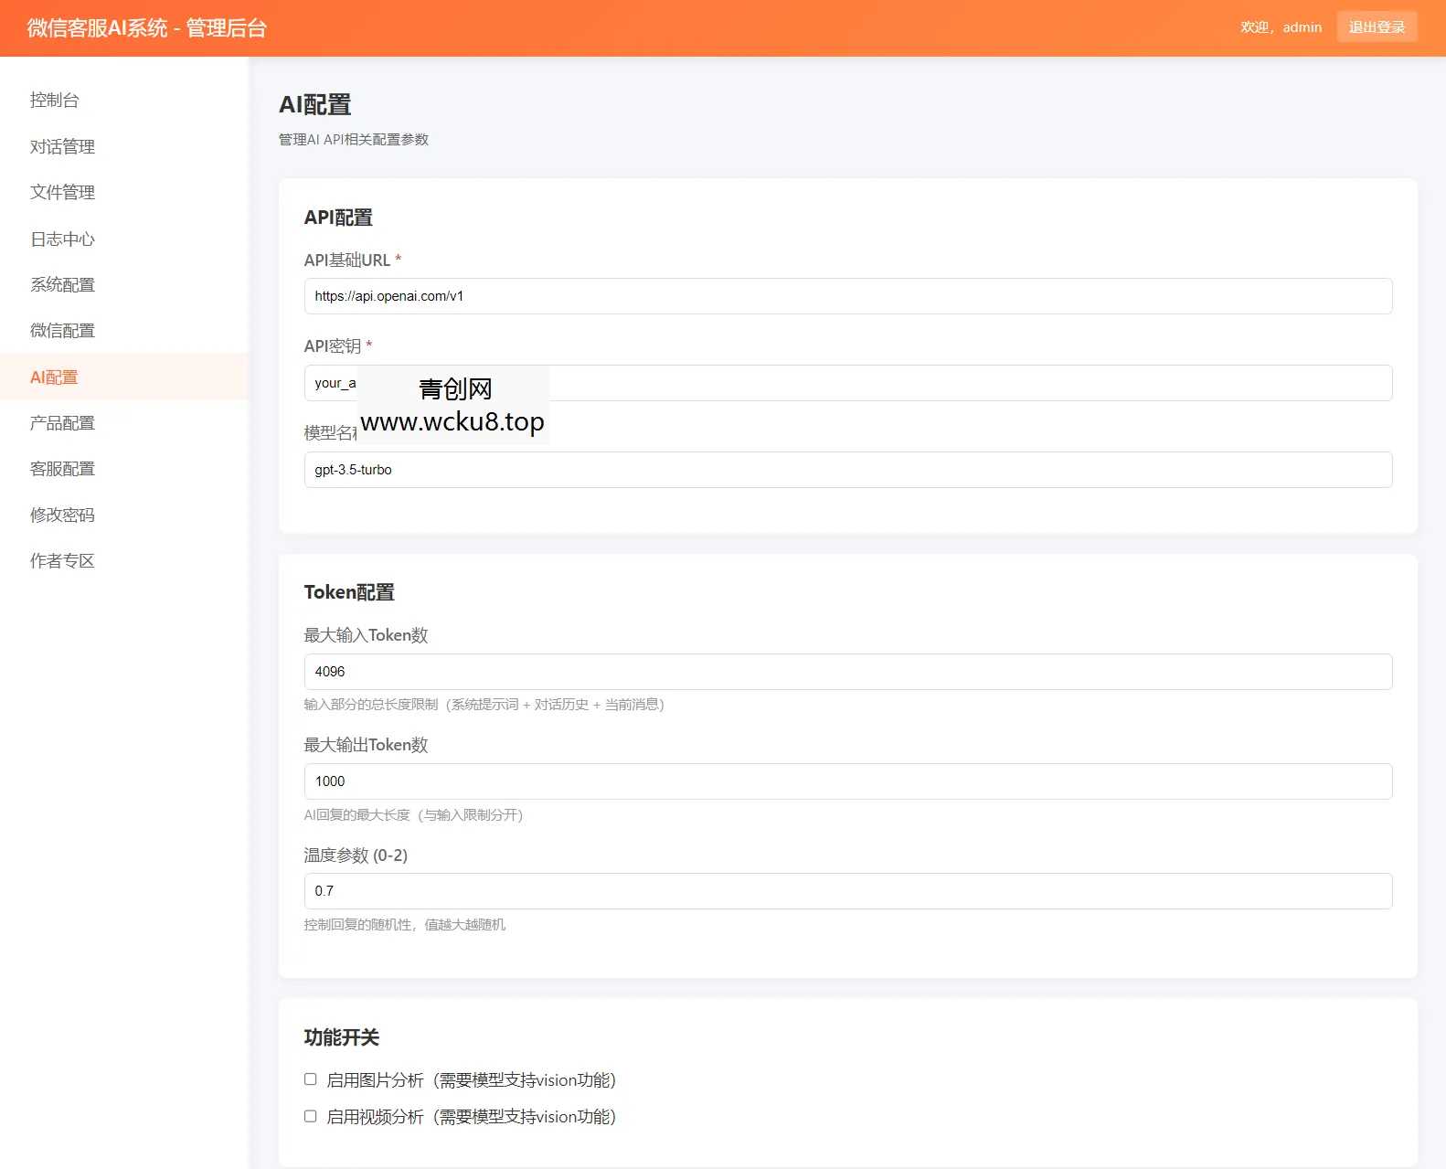The width and height of the screenshot is (1446, 1169).
Task: Click the hint AI回复的最大长度
Action: pyautogui.click(x=414, y=815)
